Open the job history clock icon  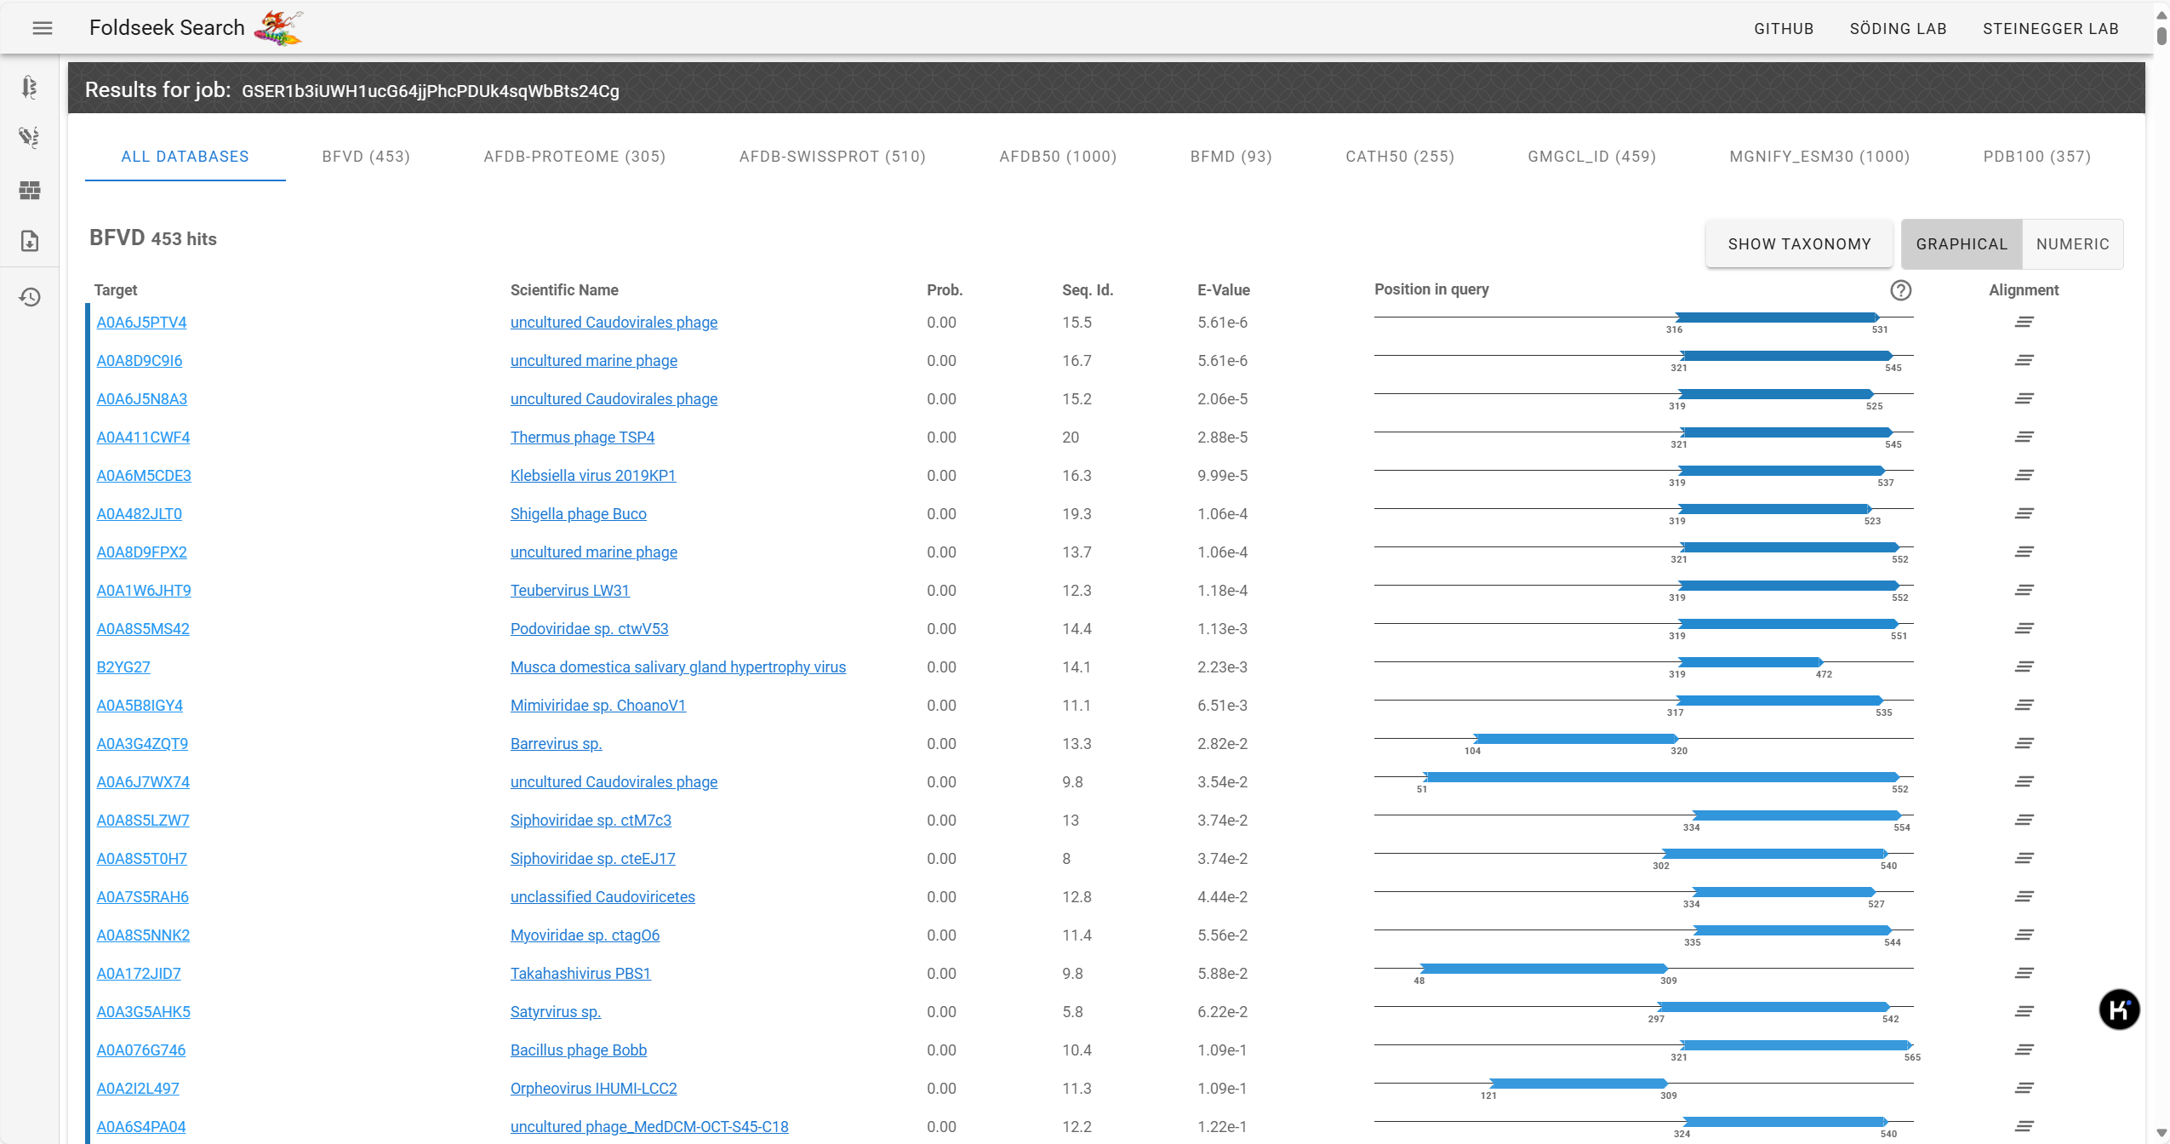30,297
